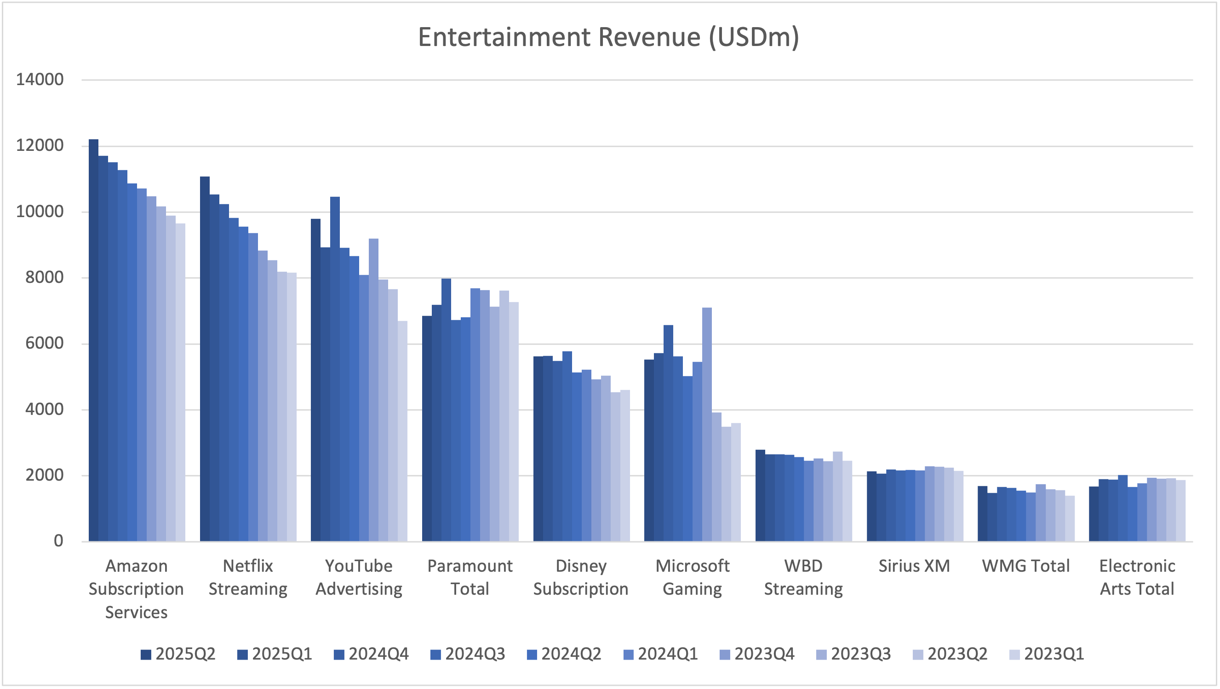Click the 2023Q3 legend label
1220x689 pixels.
click(861, 654)
